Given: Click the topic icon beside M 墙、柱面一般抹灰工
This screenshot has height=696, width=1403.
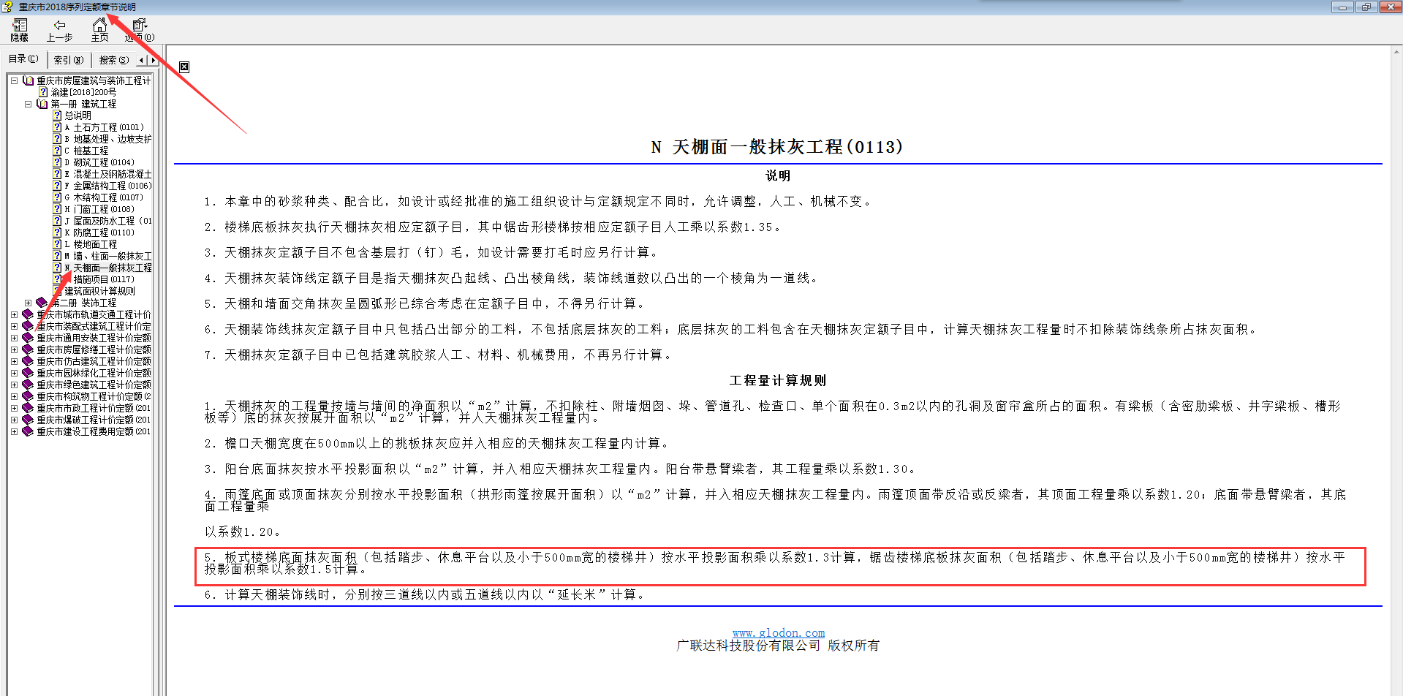Looking at the screenshot, I should (x=57, y=256).
